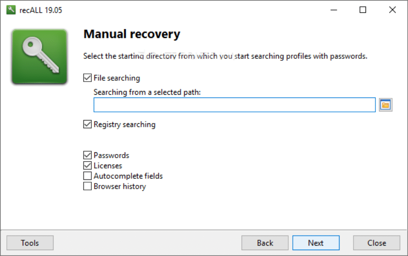
Task: Enable the Browser history checkbox
Action: [x=87, y=186]
